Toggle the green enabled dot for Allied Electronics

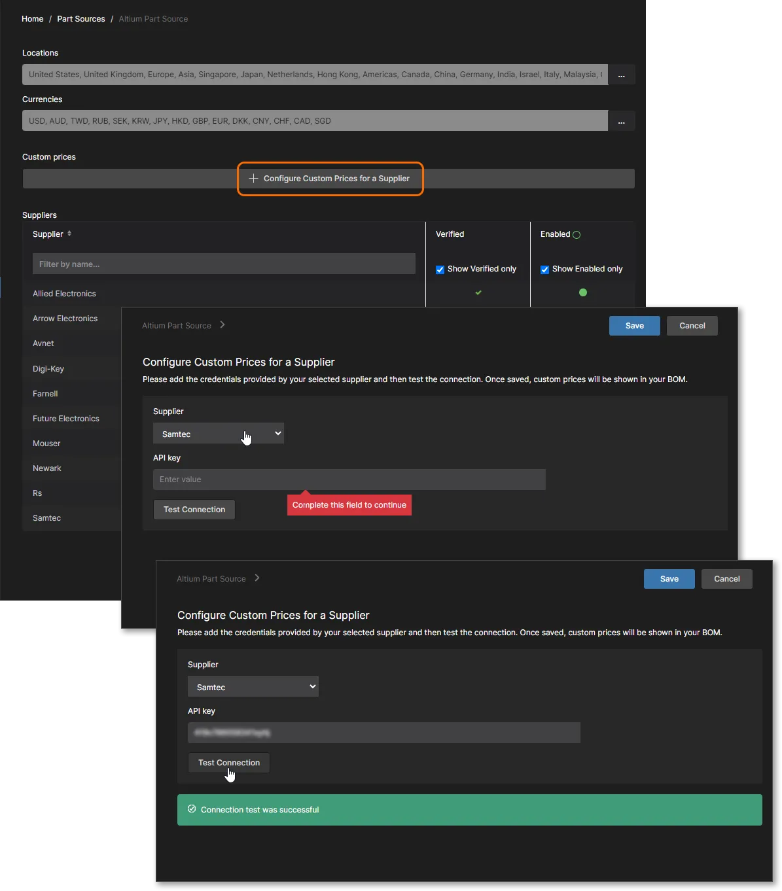click(583, 292)
